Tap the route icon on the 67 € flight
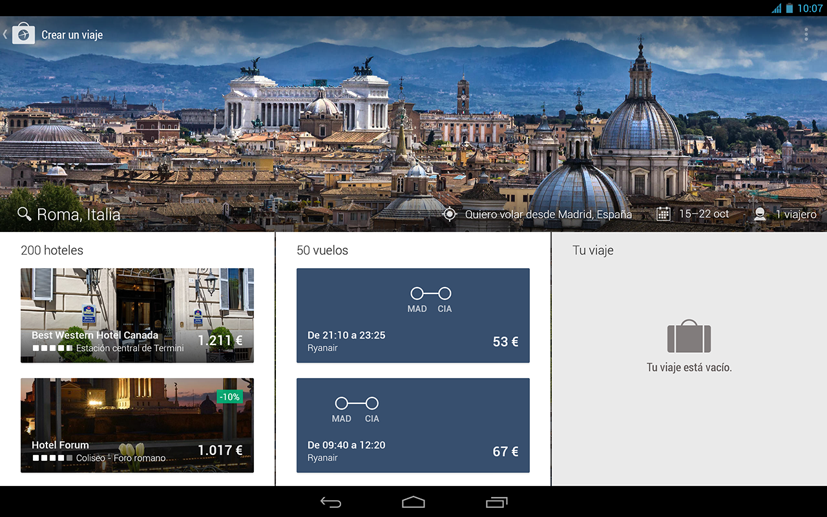 coord(357,403)
